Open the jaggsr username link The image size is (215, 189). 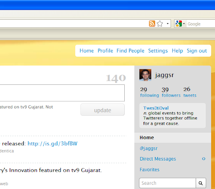[165, 75]
